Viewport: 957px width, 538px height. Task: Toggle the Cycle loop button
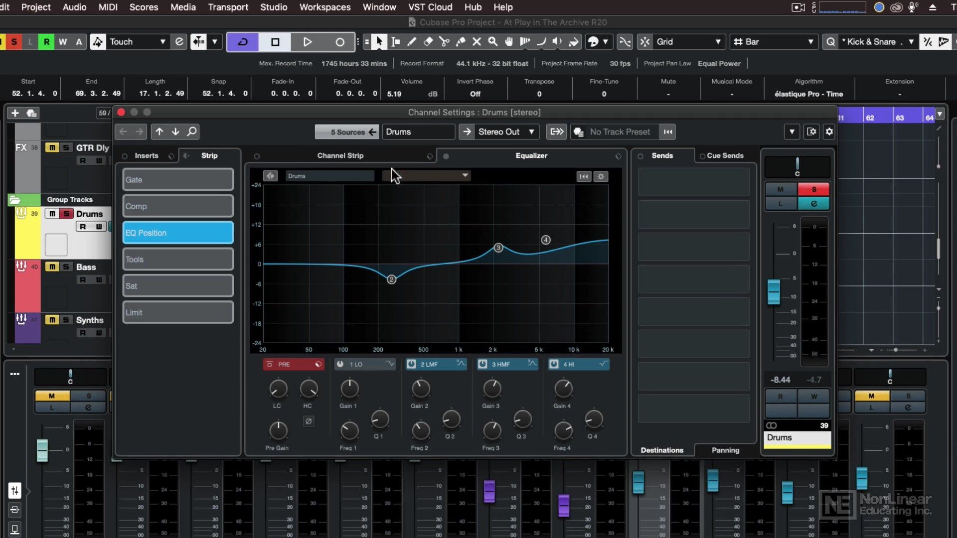tap(243, 42)
